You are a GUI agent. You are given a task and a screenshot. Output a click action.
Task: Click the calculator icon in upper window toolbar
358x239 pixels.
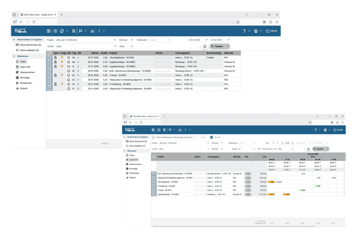[x=74, y=31]
